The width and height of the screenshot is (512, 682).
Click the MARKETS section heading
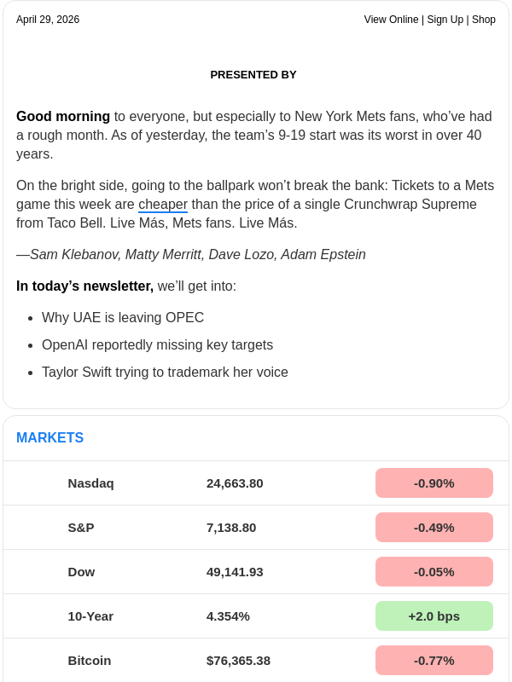49,438
